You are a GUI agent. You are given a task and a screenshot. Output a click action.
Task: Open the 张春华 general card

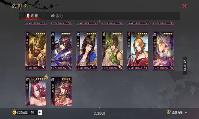[x=87, y=51]
